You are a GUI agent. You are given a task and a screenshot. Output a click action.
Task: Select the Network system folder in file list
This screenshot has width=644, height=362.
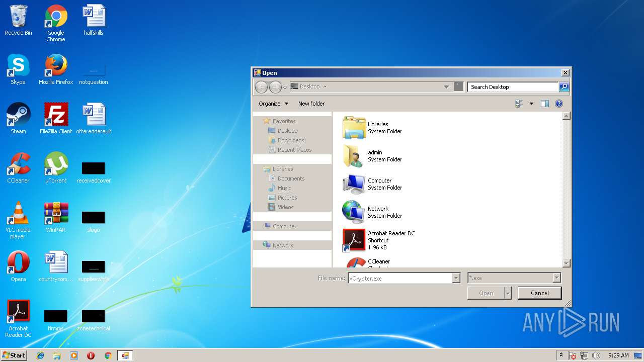click(372, 212)
